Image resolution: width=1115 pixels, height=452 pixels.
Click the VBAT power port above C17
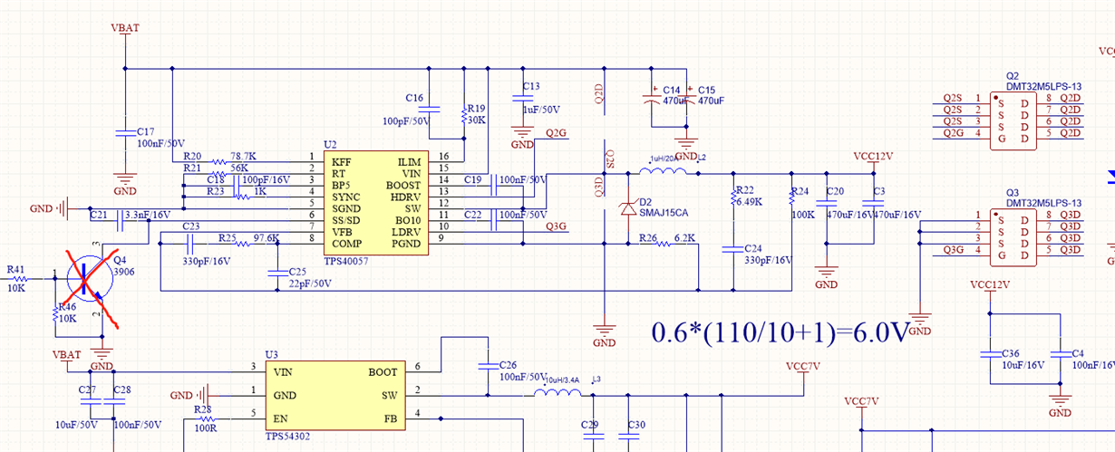[125, 34]
